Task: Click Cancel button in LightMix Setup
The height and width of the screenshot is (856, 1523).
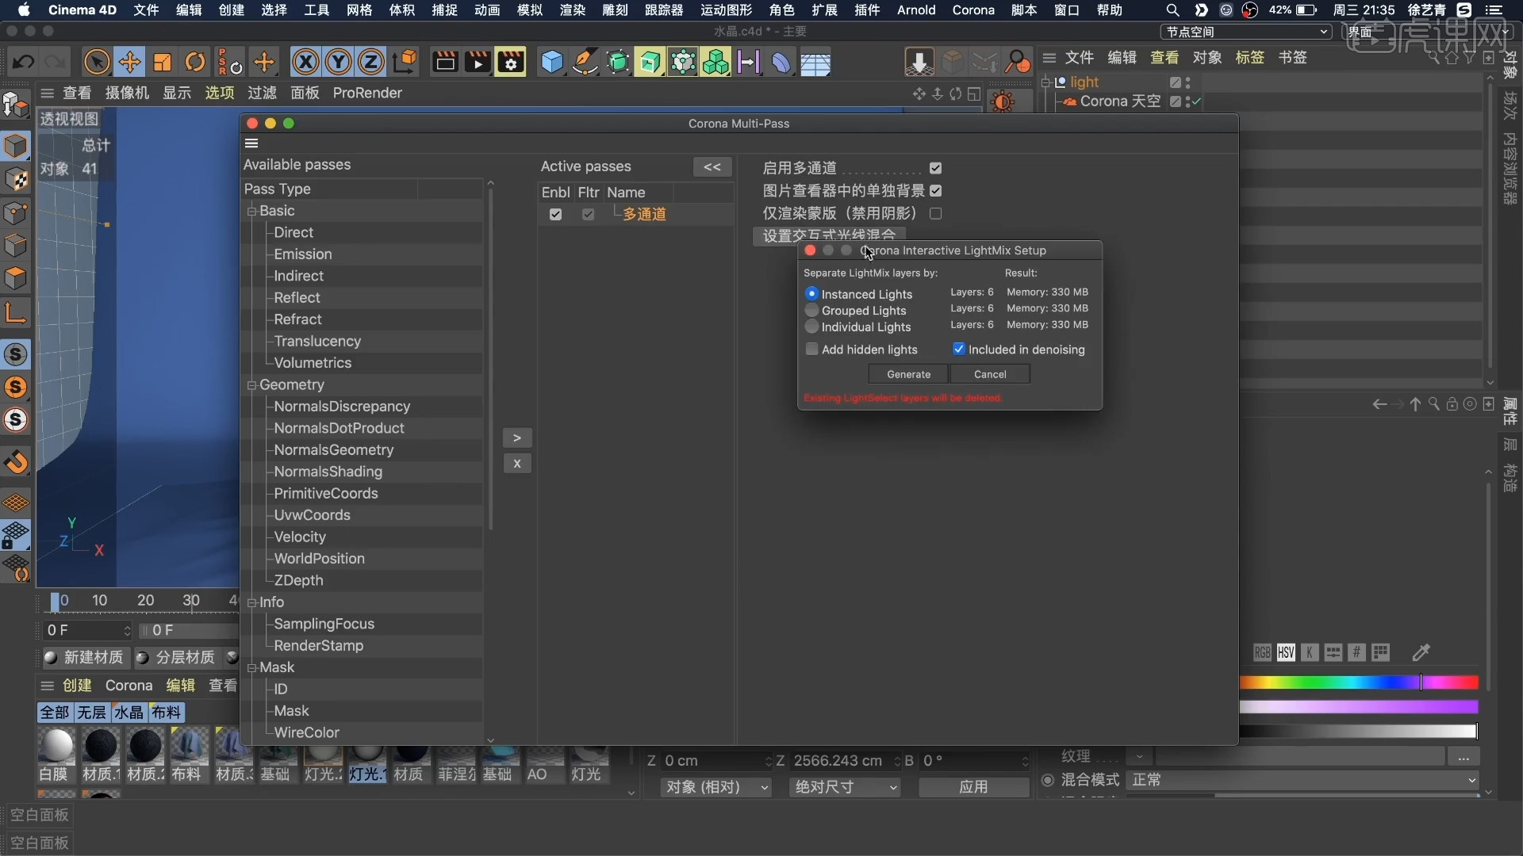Action: 990,374
